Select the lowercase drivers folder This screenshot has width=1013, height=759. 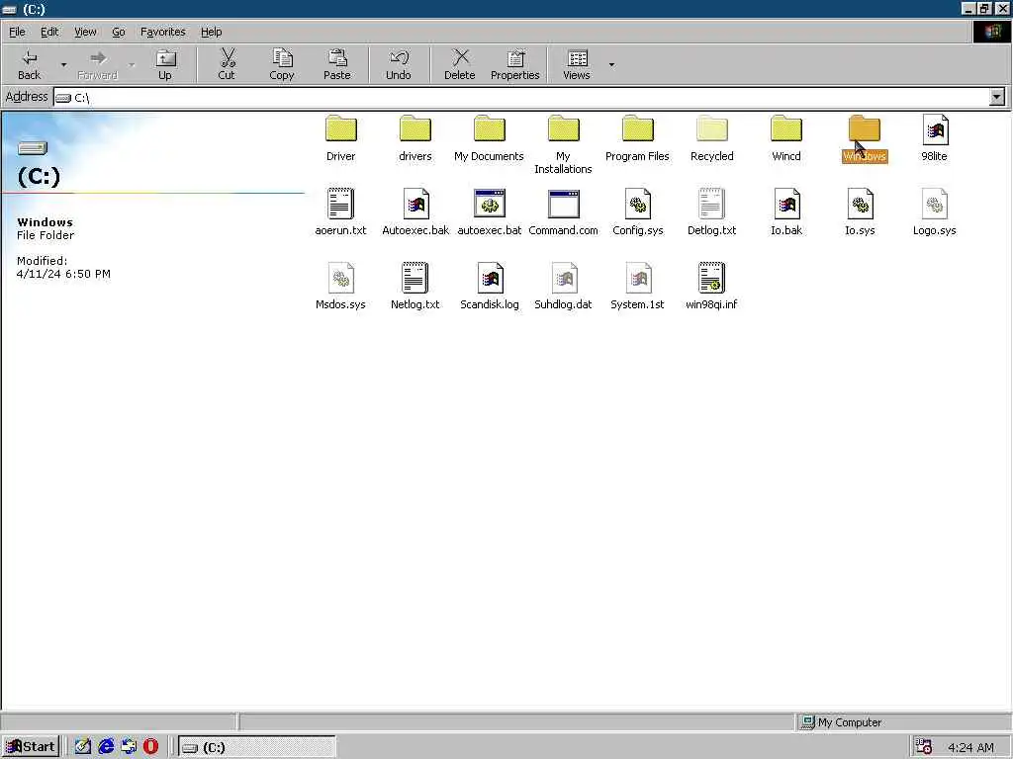click(x=414, y=138)
